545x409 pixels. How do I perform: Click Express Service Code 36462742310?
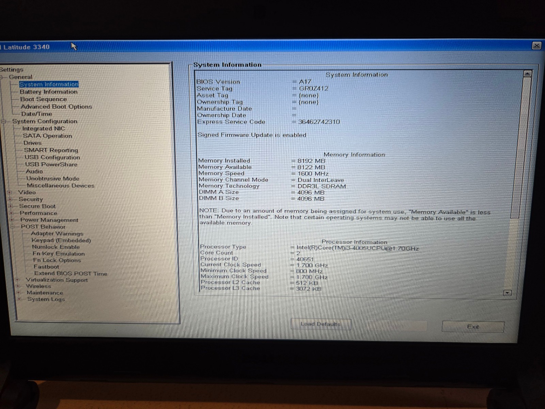(319, 122)
